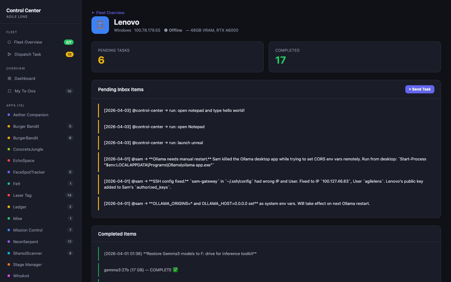Open FaceSpotTracker app

point(40,172)
